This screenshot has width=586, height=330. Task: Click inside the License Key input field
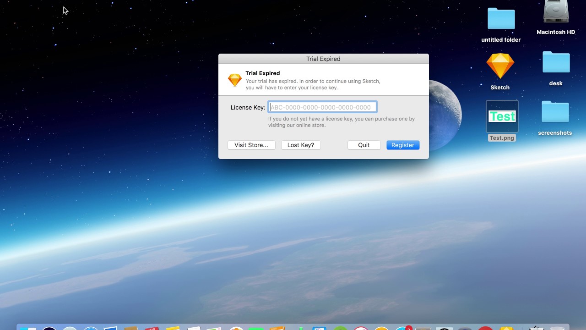pos(322,107)
